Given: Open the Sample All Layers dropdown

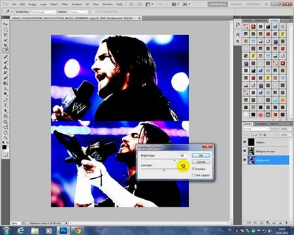Looking at the screenshot, I should point(78,12).
